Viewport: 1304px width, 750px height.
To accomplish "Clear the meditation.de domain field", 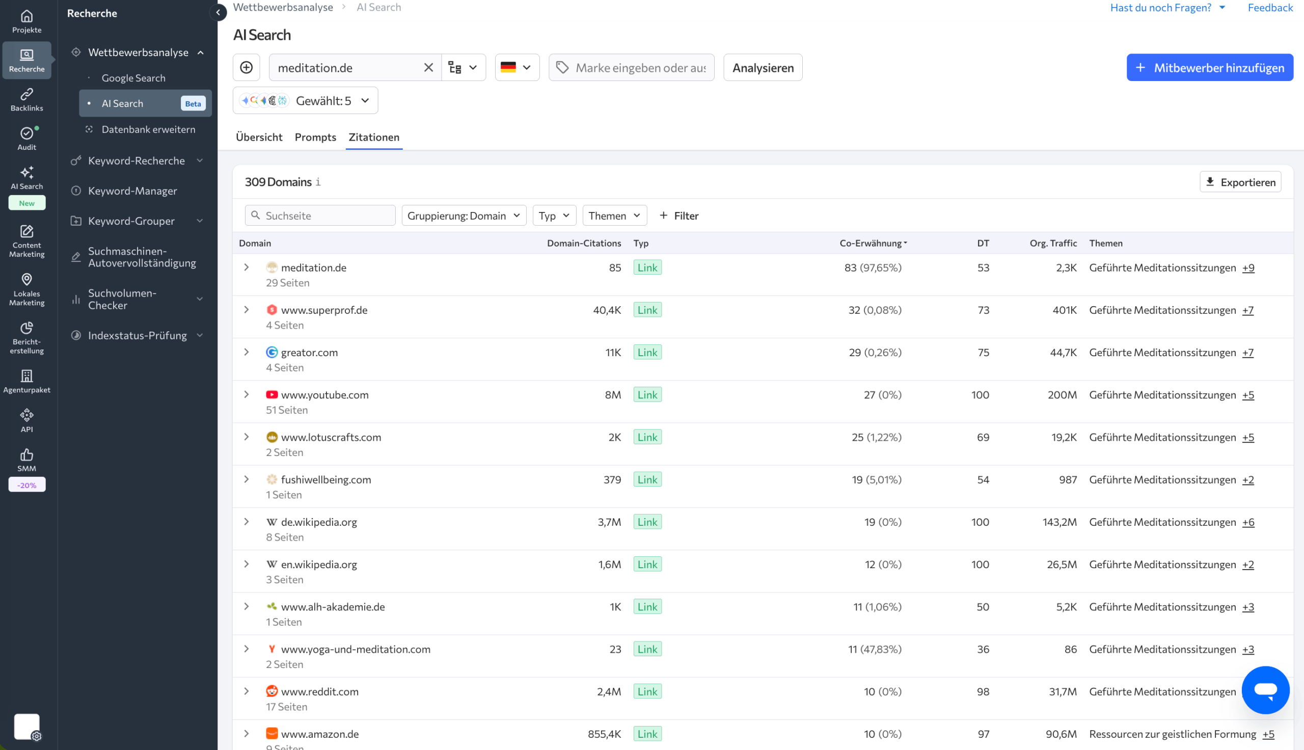I will tap(428, 67).
